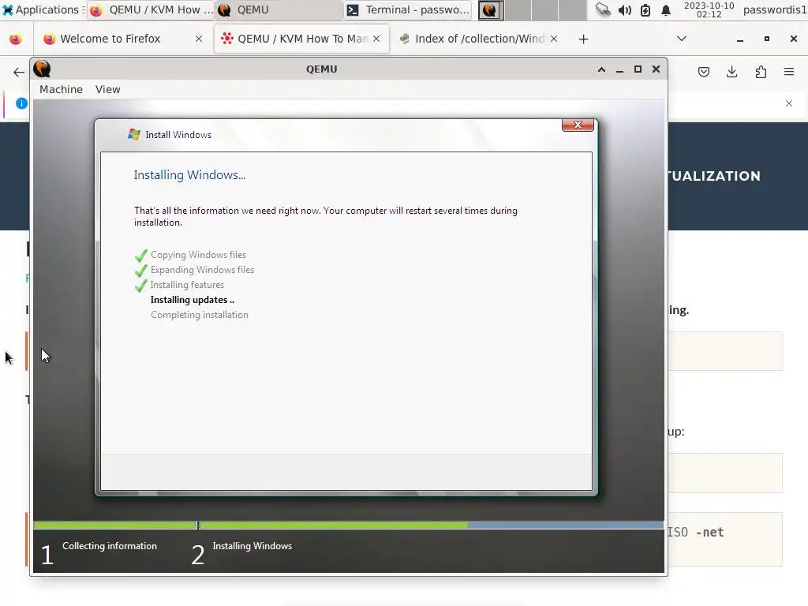Open the Firefox downloads panel
This screenshot has height=606, width=808.
(x=731, y=72)
